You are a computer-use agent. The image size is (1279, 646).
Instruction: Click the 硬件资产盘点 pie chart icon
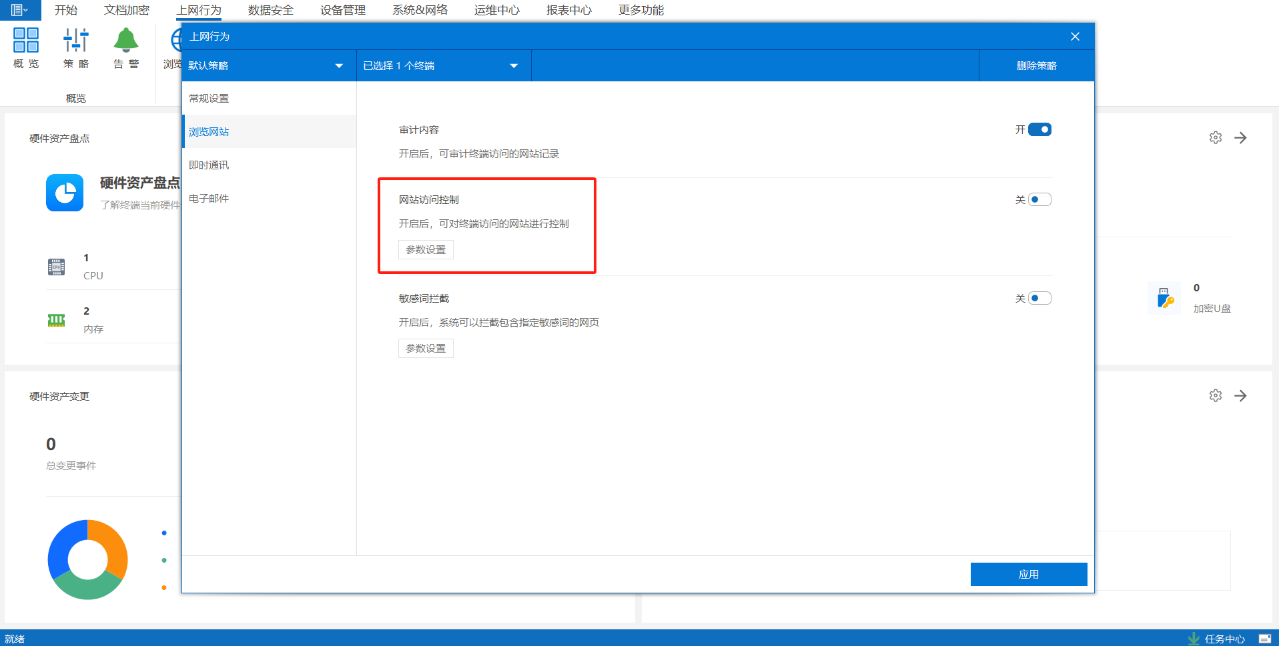tap(65, 193)
